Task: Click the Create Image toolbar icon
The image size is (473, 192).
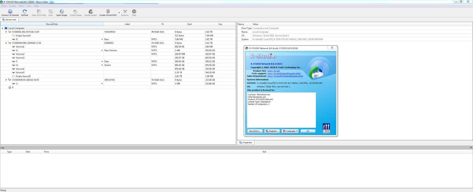Action: (x=75, y=12)
